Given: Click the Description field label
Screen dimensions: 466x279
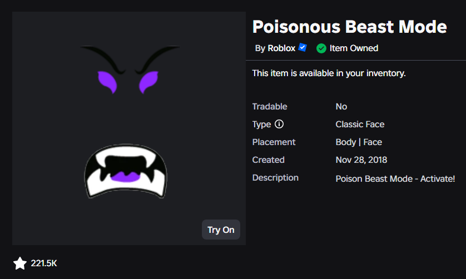Looking at the screenshot, I should (275, 178).
